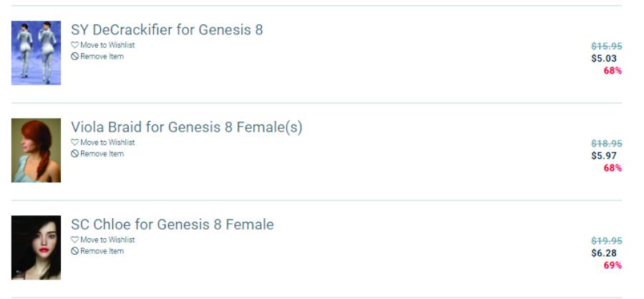Remove SY DeCrackifier item from cart

[102, 57]
